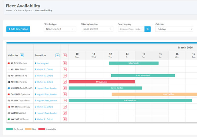Click the green car icon of VW Passat
This screenshot has height=137, width=197.
tap(9, 119)
